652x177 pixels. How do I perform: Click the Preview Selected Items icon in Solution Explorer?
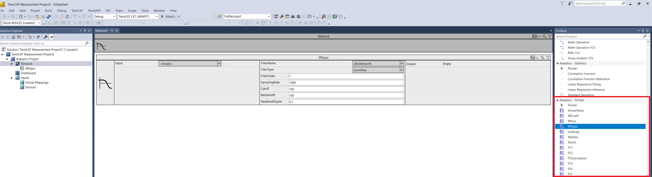[x=51, y=37]
